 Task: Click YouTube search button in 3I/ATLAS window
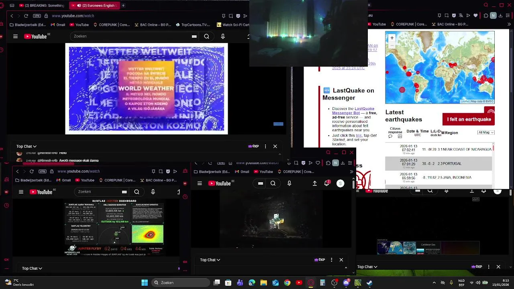(x=137, y=192)
